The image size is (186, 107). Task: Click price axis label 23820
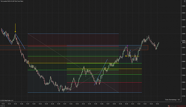click(184, 82)
